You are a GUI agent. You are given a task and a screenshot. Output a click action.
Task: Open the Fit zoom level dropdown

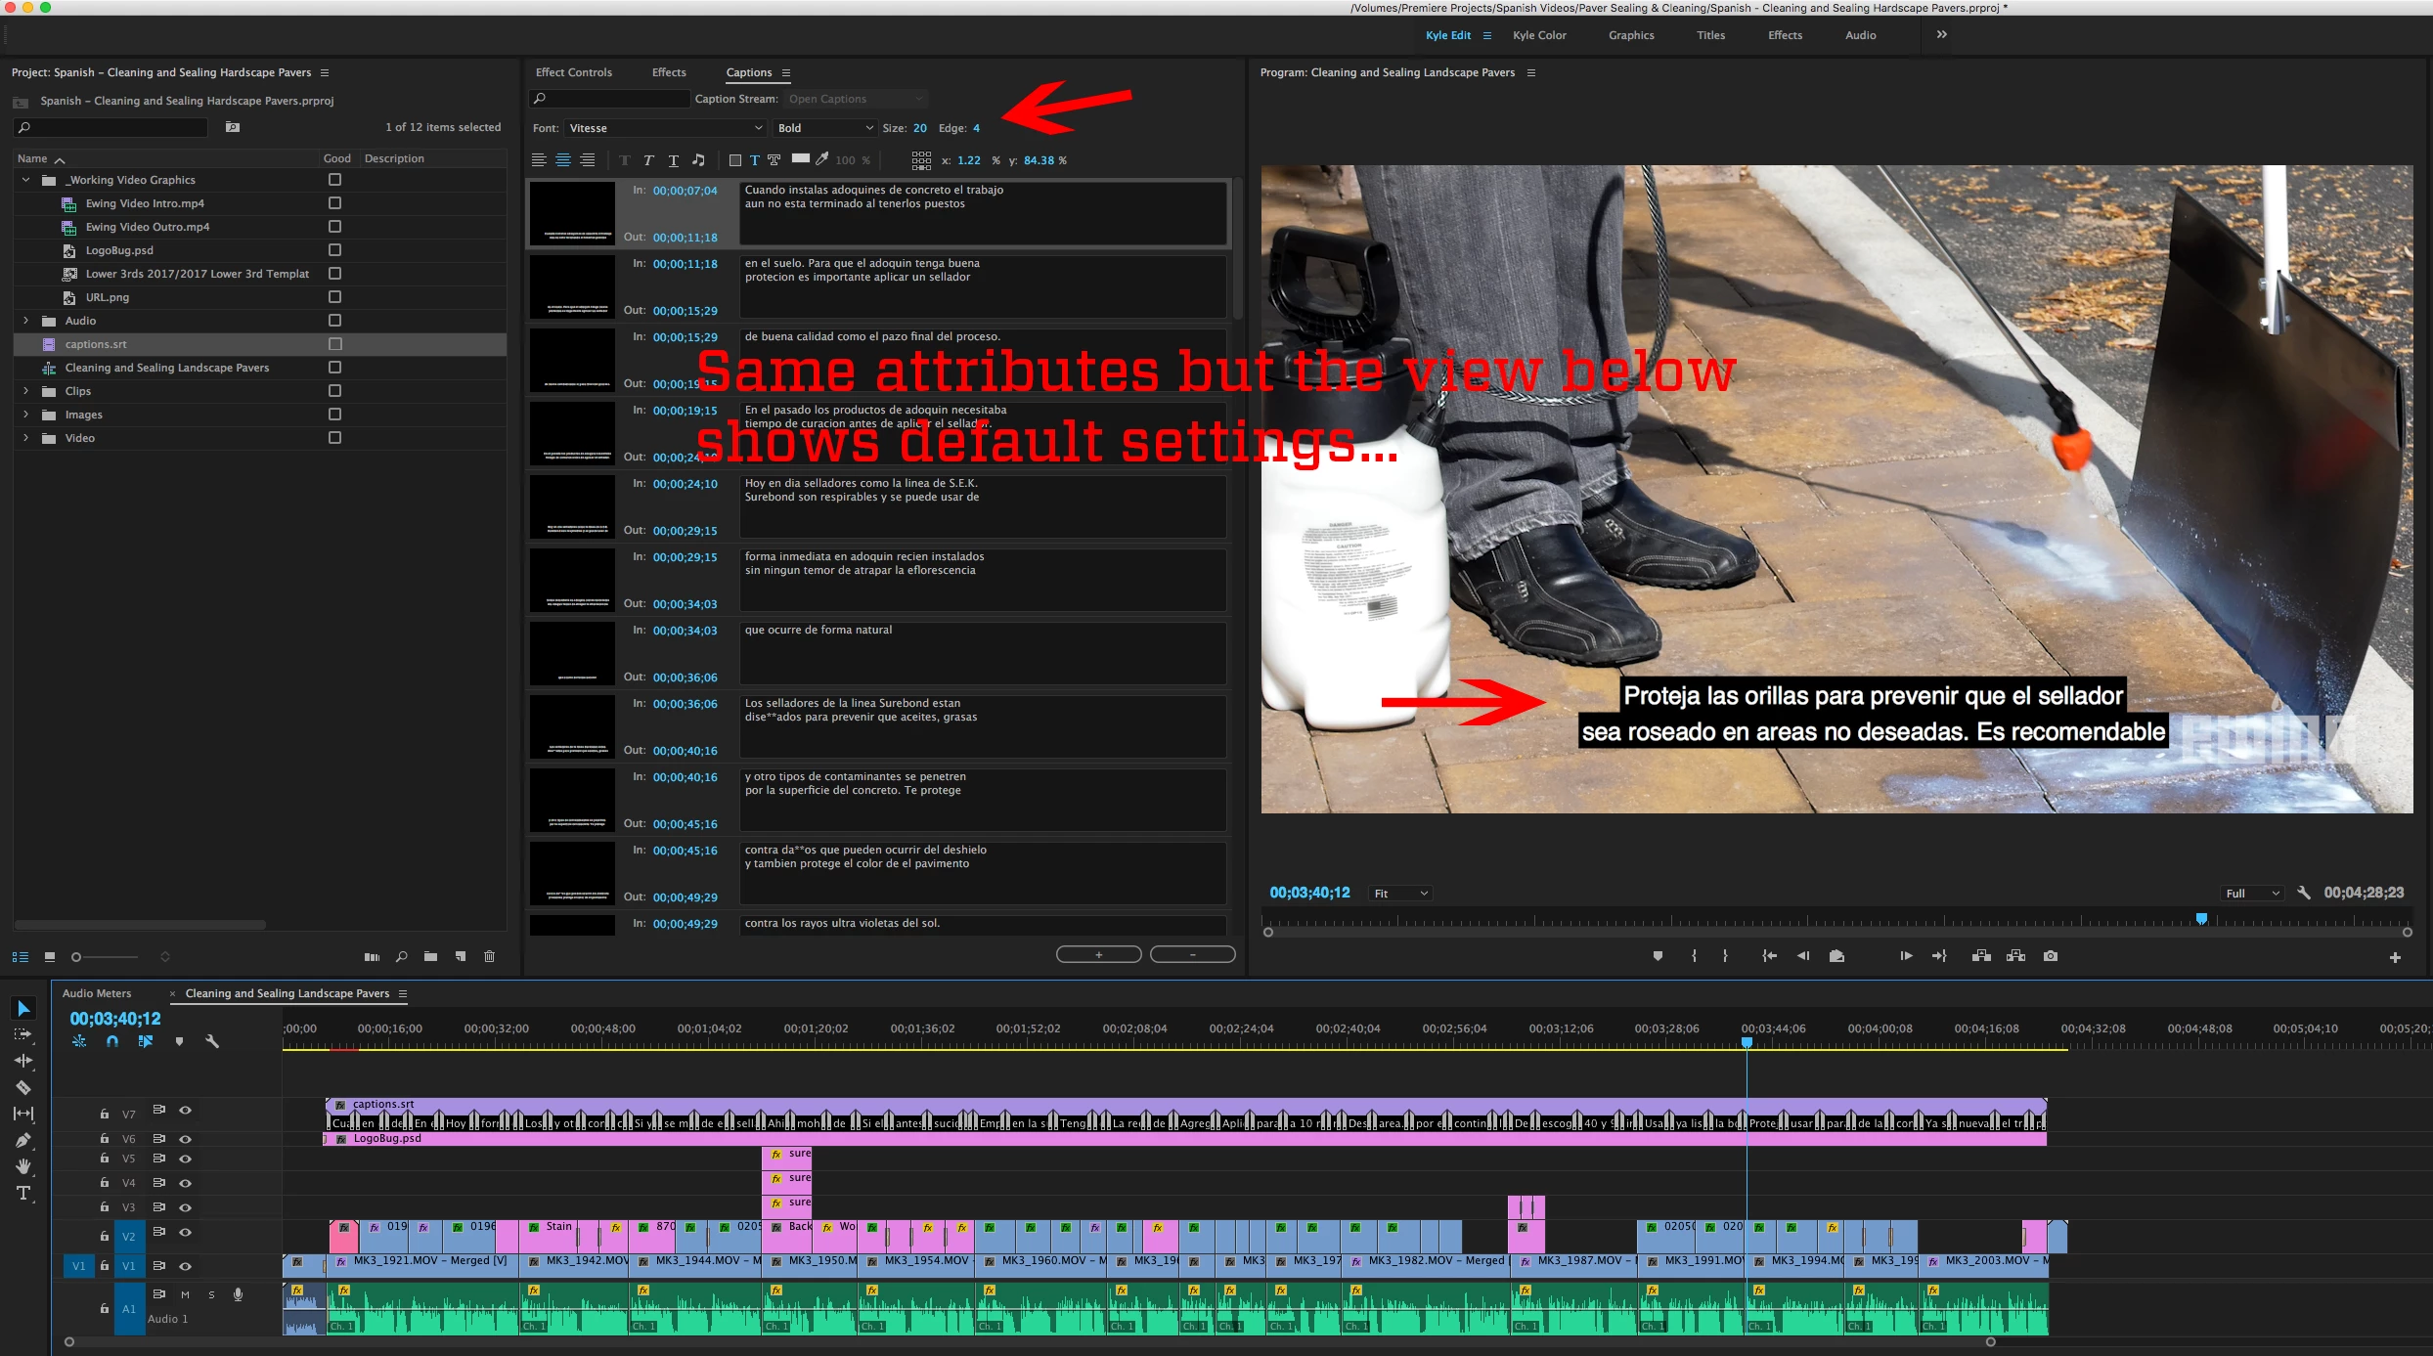click(x=1400, y=894)
